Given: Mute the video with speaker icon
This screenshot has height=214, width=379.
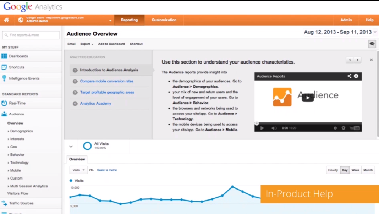Looking at the screenshot, I should (x=274, y=128).
